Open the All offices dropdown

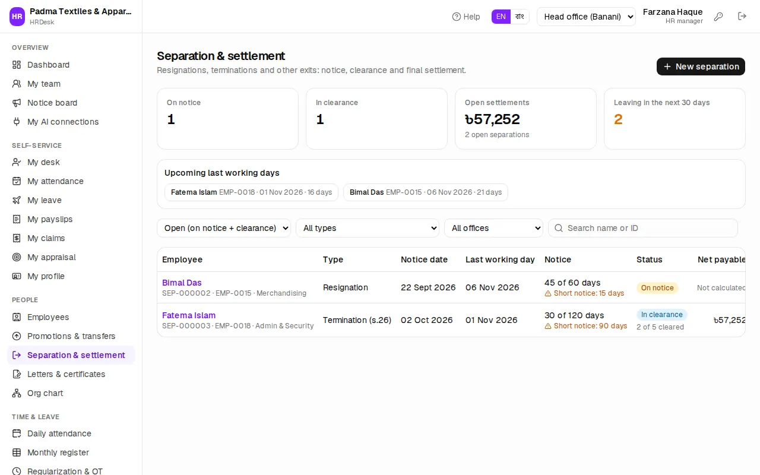pyautogui.click(x=493, y=228)
